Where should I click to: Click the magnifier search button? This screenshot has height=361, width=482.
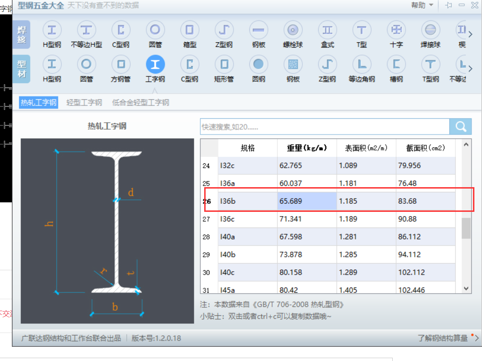[461, 126]
